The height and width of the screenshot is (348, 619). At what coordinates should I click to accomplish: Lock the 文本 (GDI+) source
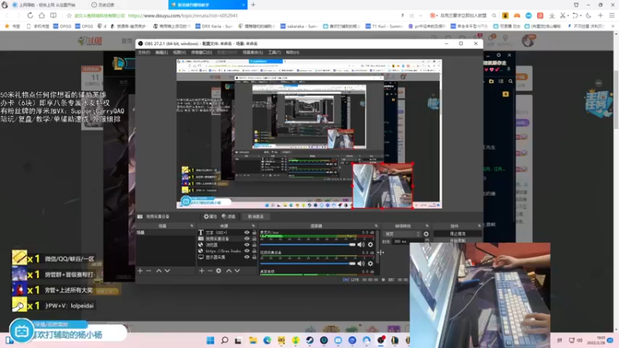(x=255, y=233)
